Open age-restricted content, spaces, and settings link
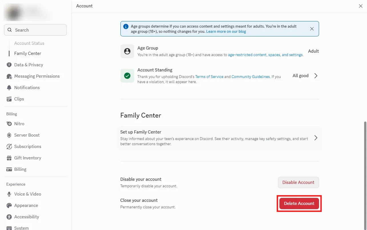 point(265,55)
